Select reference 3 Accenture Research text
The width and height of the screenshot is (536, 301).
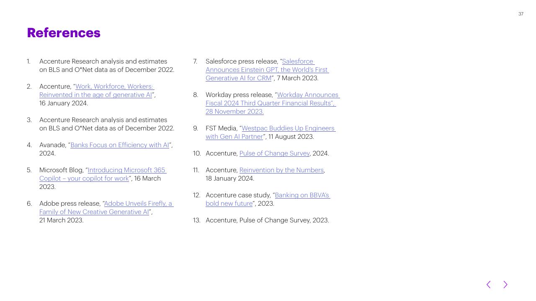tap(107, 124)
